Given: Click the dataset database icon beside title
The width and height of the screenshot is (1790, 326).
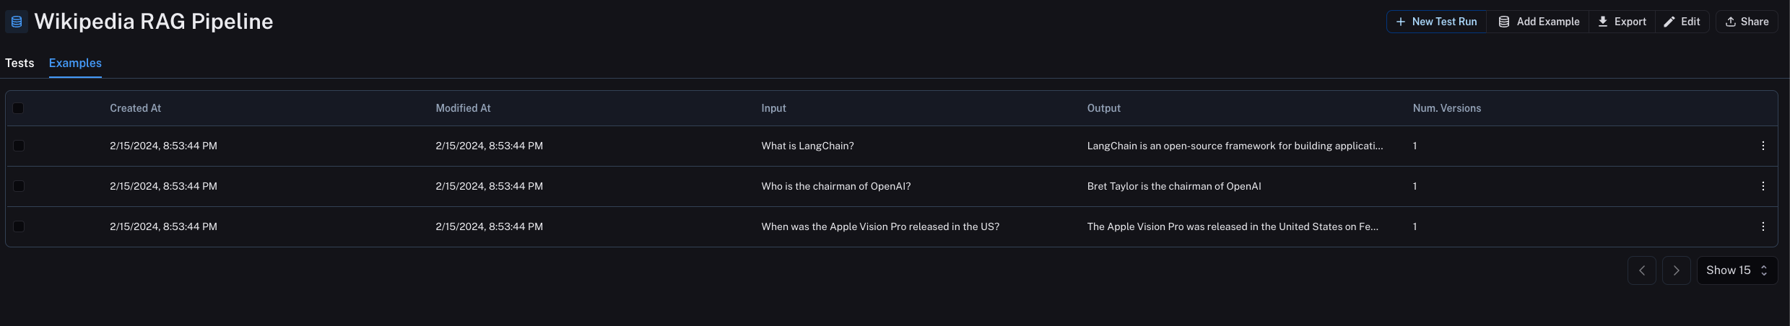Looking at the screenshot, I should pyautogui.click(x=17, y=22).
